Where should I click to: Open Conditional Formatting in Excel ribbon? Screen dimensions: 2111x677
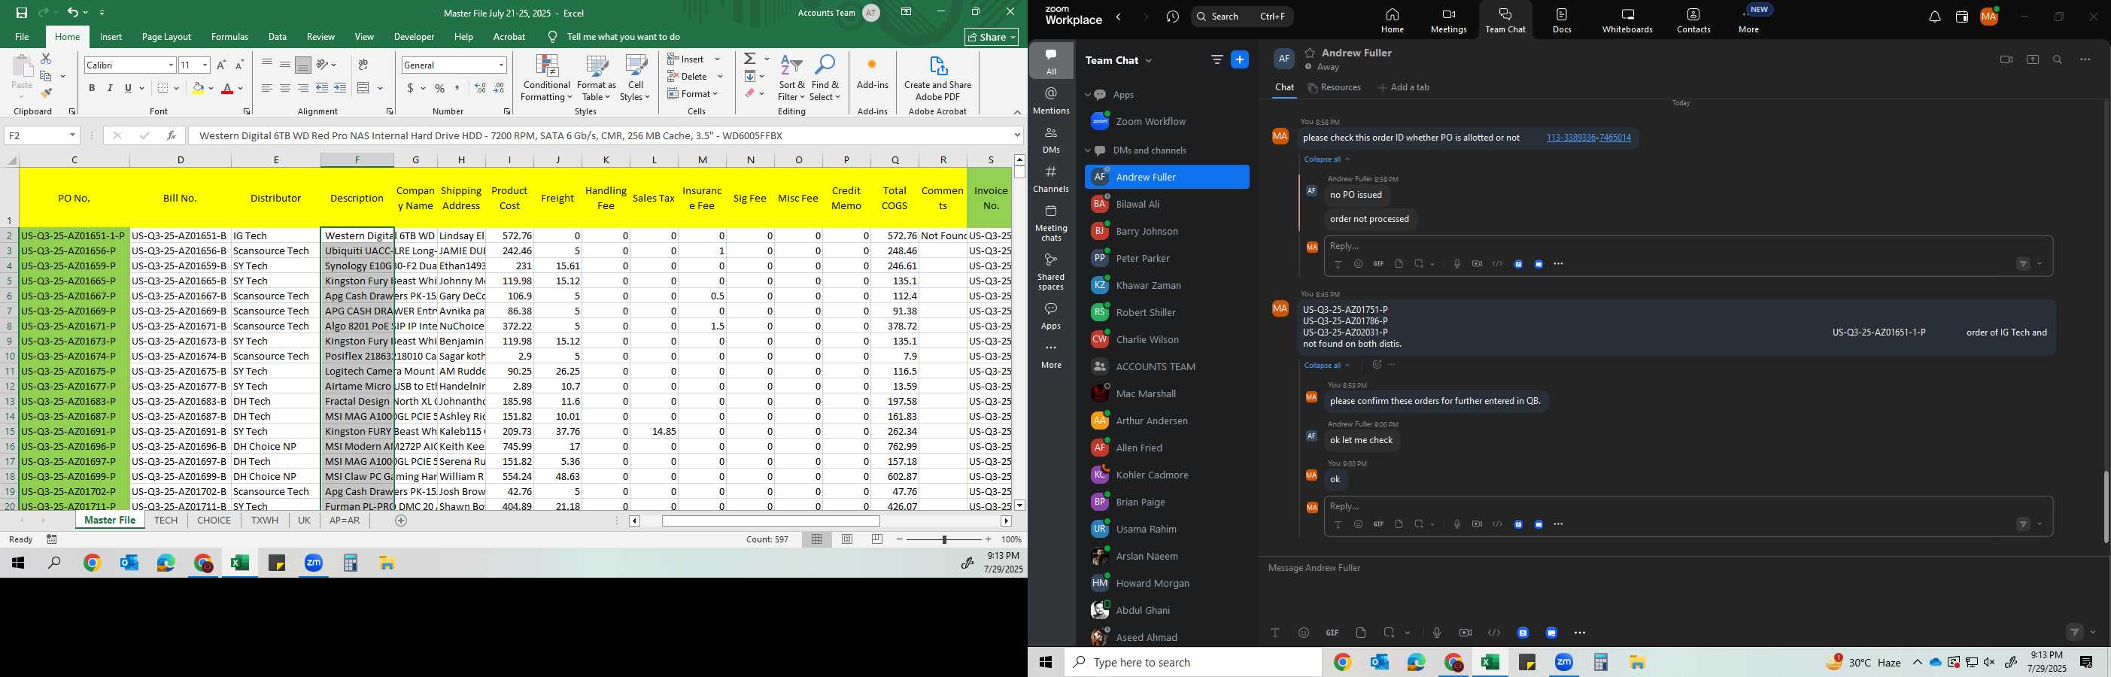pos(547,79)
